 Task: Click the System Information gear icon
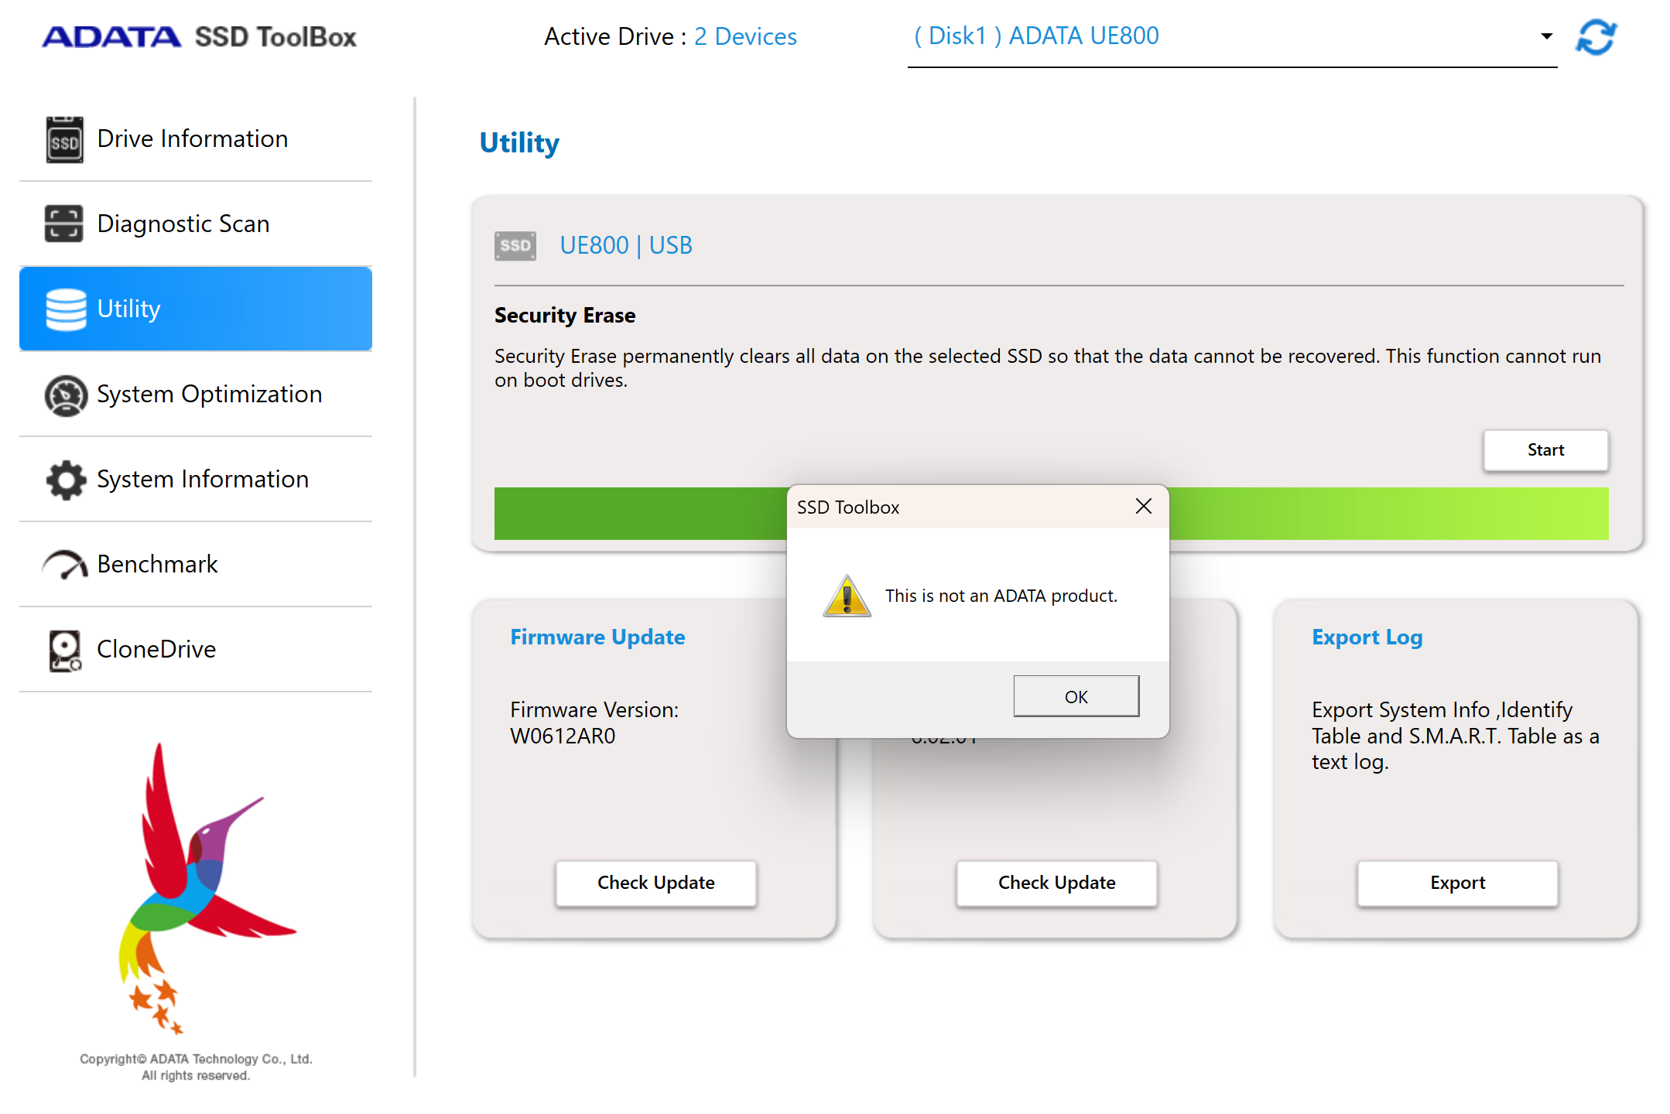[x=66, y=480]
